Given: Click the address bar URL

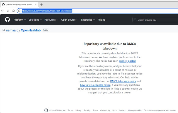Looking at the screenshot, I should (47, 11).
